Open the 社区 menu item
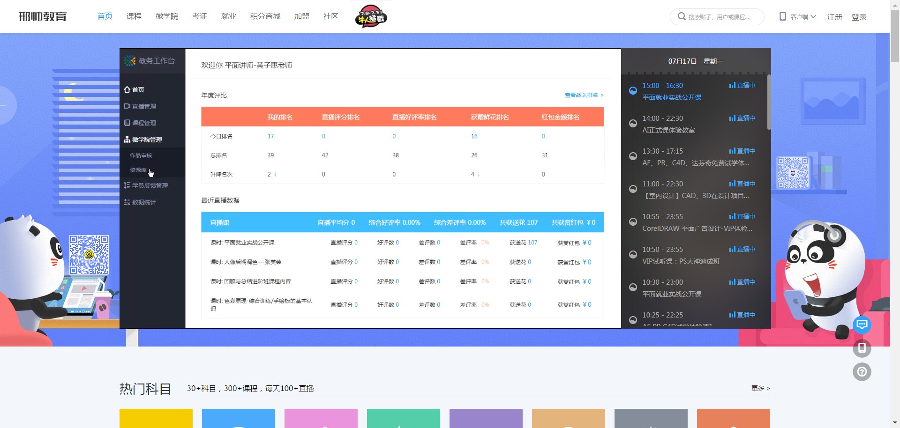The width and height of the screenshot is (900, 428). (330, 16)
